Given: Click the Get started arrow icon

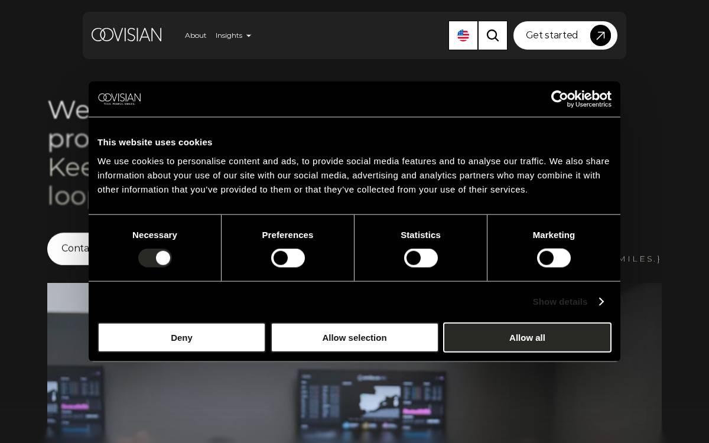Looking at the screenshot, I should 600,35.
